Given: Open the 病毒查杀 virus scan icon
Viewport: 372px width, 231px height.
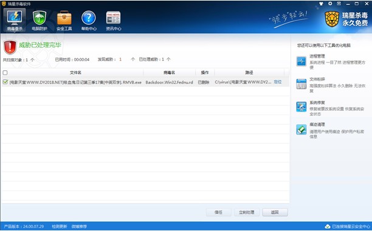Looking at the screenshot, I should (x=15, y=21).
